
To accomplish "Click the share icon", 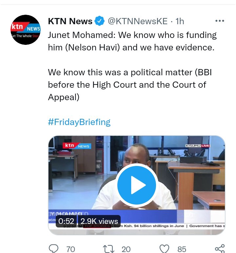I will tap(220, 248).
